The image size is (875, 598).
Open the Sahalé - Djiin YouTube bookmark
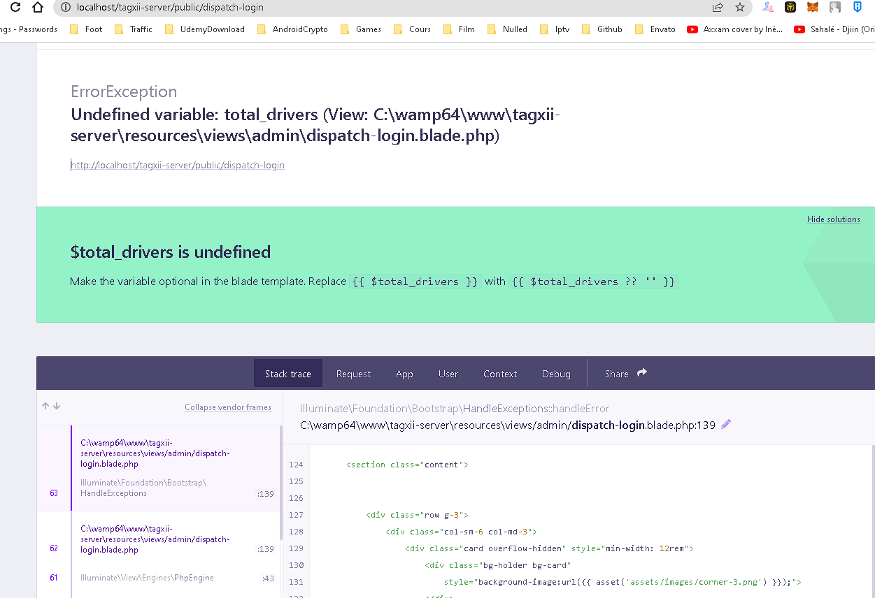pos(834,29)
